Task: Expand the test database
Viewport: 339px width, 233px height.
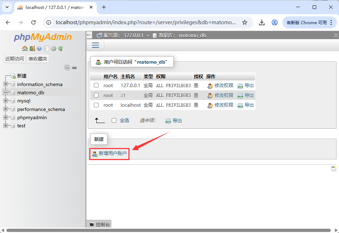Action: point(6,126)
